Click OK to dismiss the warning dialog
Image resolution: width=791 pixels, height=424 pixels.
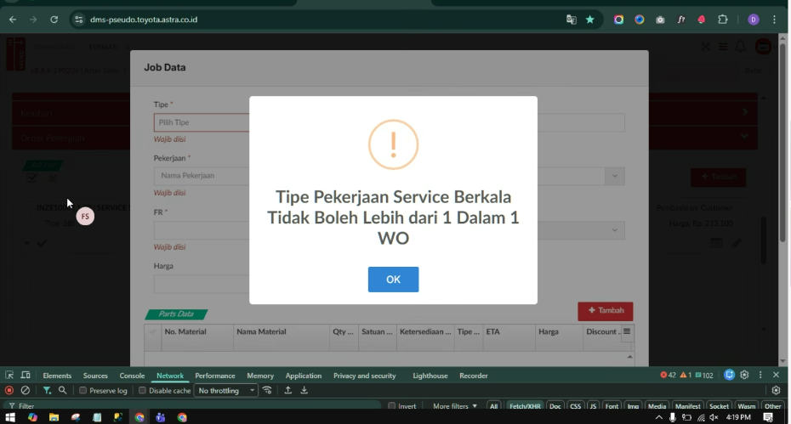(x=393, y=280)
